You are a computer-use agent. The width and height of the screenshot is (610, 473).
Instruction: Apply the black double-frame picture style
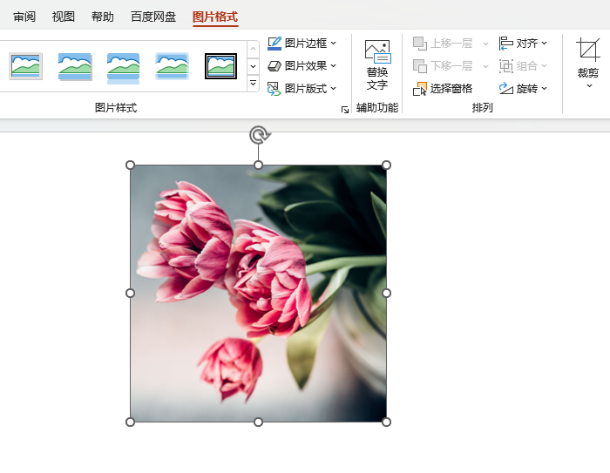[x=220, y=66]
